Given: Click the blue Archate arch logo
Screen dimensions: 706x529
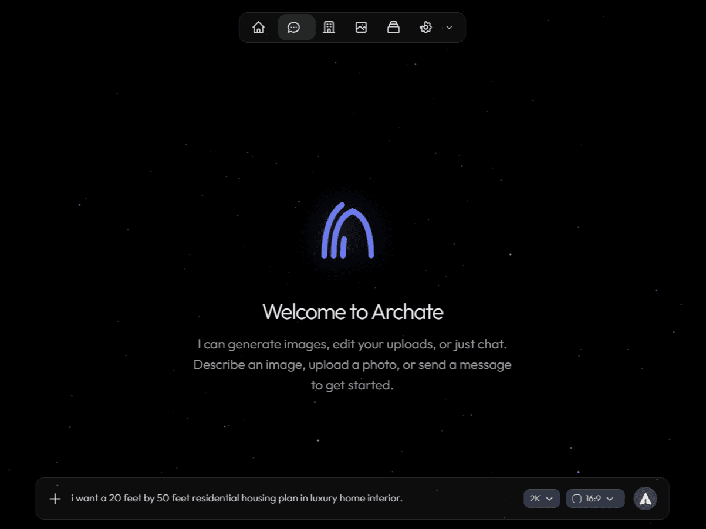Looking at the screenshot, I should pos(347,230).
